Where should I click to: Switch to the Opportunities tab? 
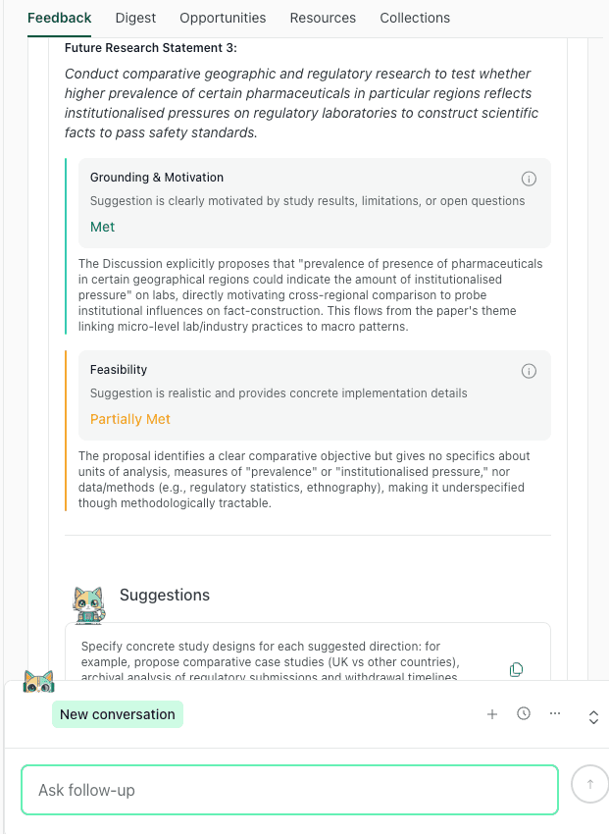(223, 18)
